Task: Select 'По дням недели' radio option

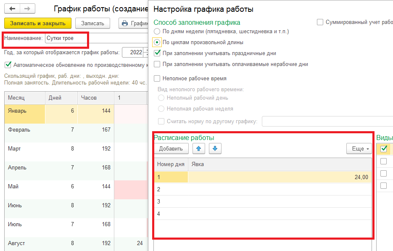Action: (157, 32)
